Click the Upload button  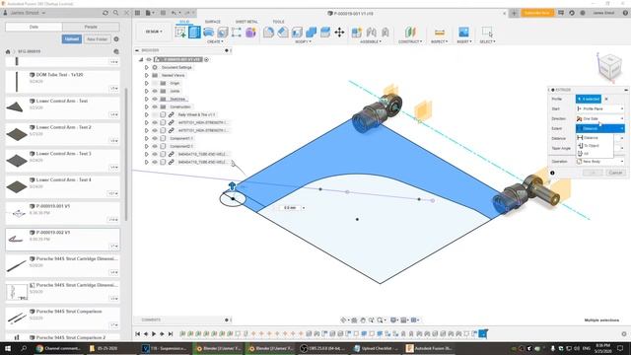click(72, 39)
